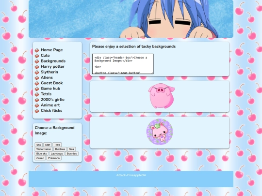Go to the Cute page
This screenshot has height=196, width=262.
click(x=45, y=56)
